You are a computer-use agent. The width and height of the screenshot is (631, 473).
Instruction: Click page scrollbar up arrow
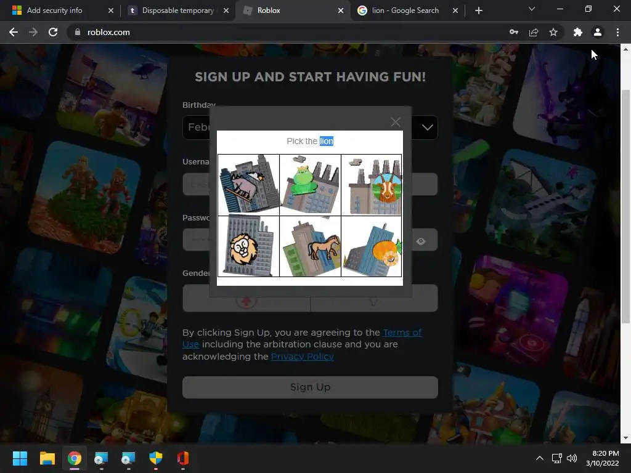point(625,49)
